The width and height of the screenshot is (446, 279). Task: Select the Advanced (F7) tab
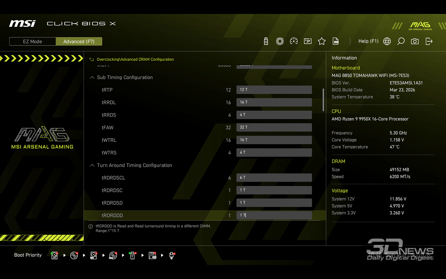[79, 42]
